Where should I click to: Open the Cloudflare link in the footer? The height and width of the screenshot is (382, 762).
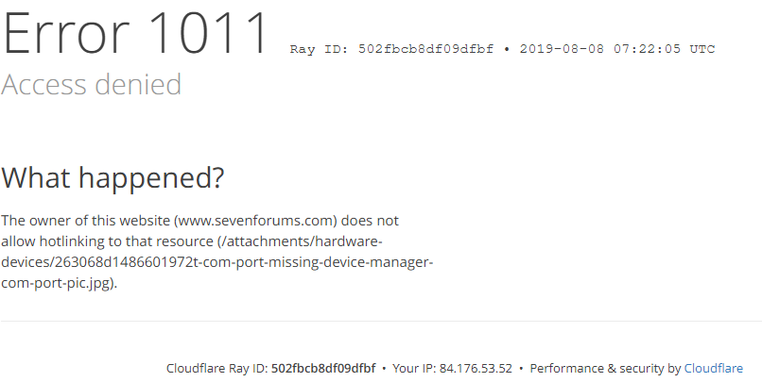[x=714, y=369]
